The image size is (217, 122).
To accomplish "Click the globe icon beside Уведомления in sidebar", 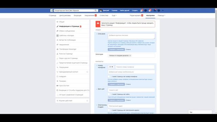I will click(x=57, y=45).
